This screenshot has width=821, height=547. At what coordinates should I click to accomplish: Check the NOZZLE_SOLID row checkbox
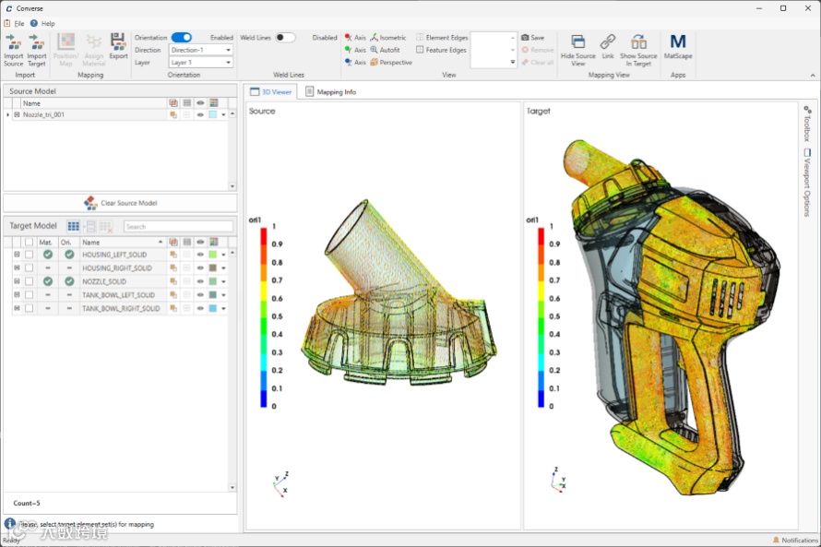[30, 281]
